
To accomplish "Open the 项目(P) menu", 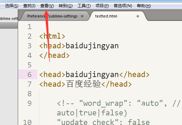I will pos(102,6).
